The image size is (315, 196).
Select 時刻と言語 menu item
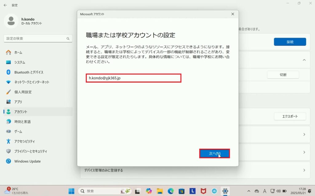(22, 122)
